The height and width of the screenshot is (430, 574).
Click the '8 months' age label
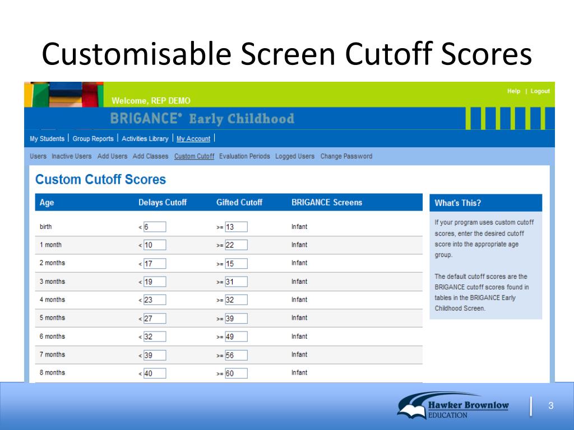[x=52, y=372]
